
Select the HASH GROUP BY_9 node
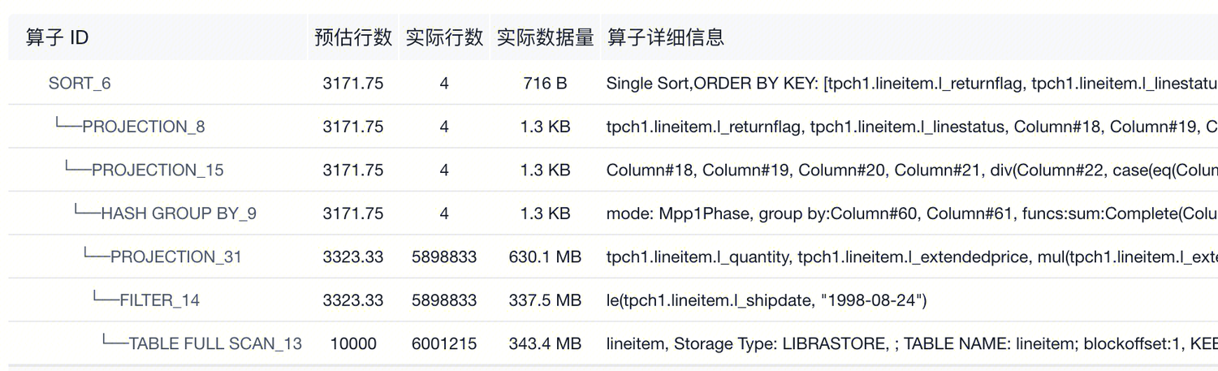(178, 214)
